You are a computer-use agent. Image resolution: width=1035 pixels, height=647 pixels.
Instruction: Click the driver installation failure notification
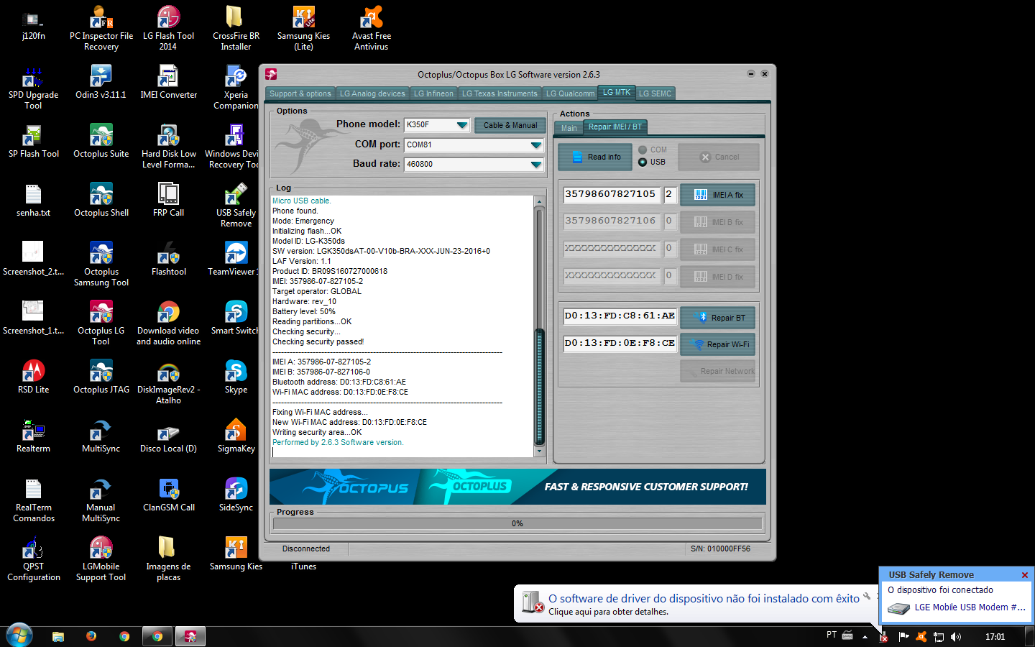695,604
